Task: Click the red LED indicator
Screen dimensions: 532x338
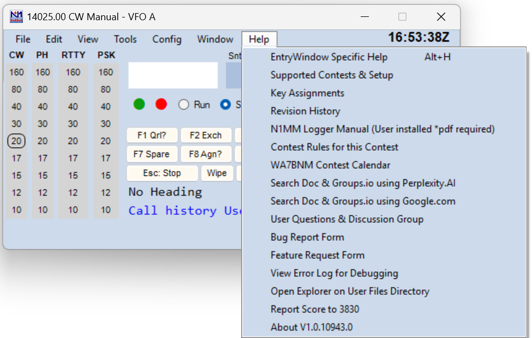Action: tap(161, 104)
